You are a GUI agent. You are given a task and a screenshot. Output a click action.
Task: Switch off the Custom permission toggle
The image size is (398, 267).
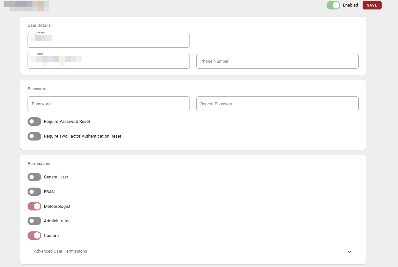pyautogui.click(x=34, y=236)
